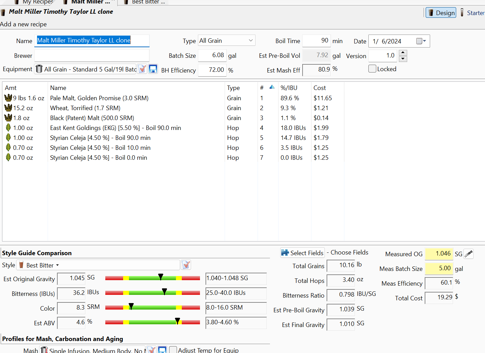
Task: Sort ingredients by Amt column header
Action: click(x=11, y=88)
